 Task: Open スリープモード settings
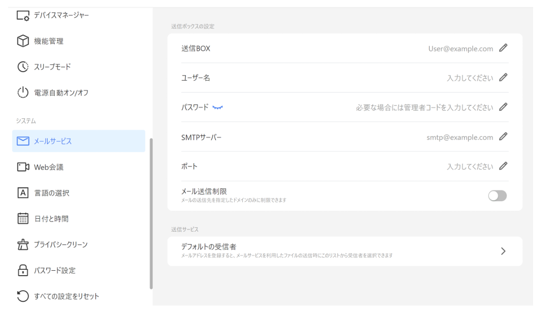click(52, 67)
